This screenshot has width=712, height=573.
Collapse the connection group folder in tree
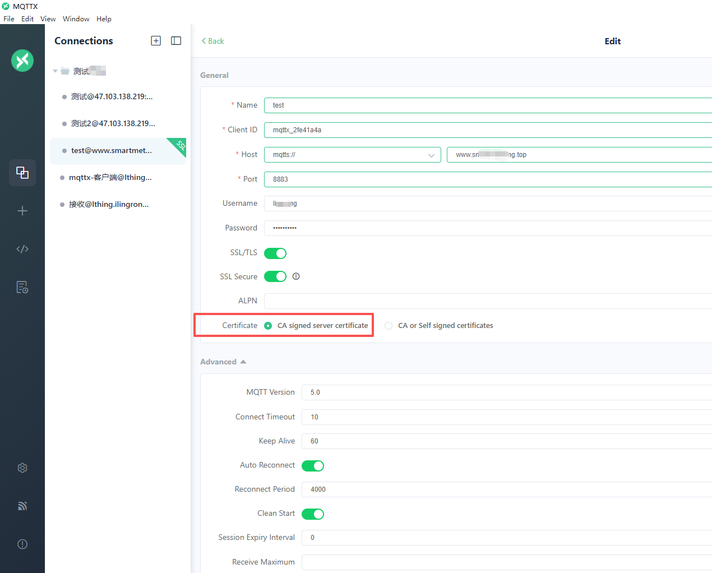(56, 71)
